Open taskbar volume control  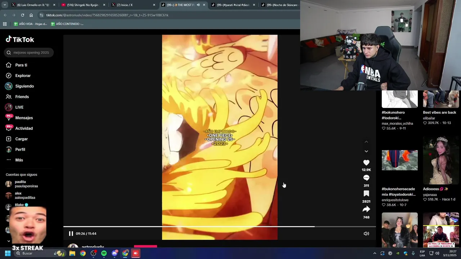point(437,253)
